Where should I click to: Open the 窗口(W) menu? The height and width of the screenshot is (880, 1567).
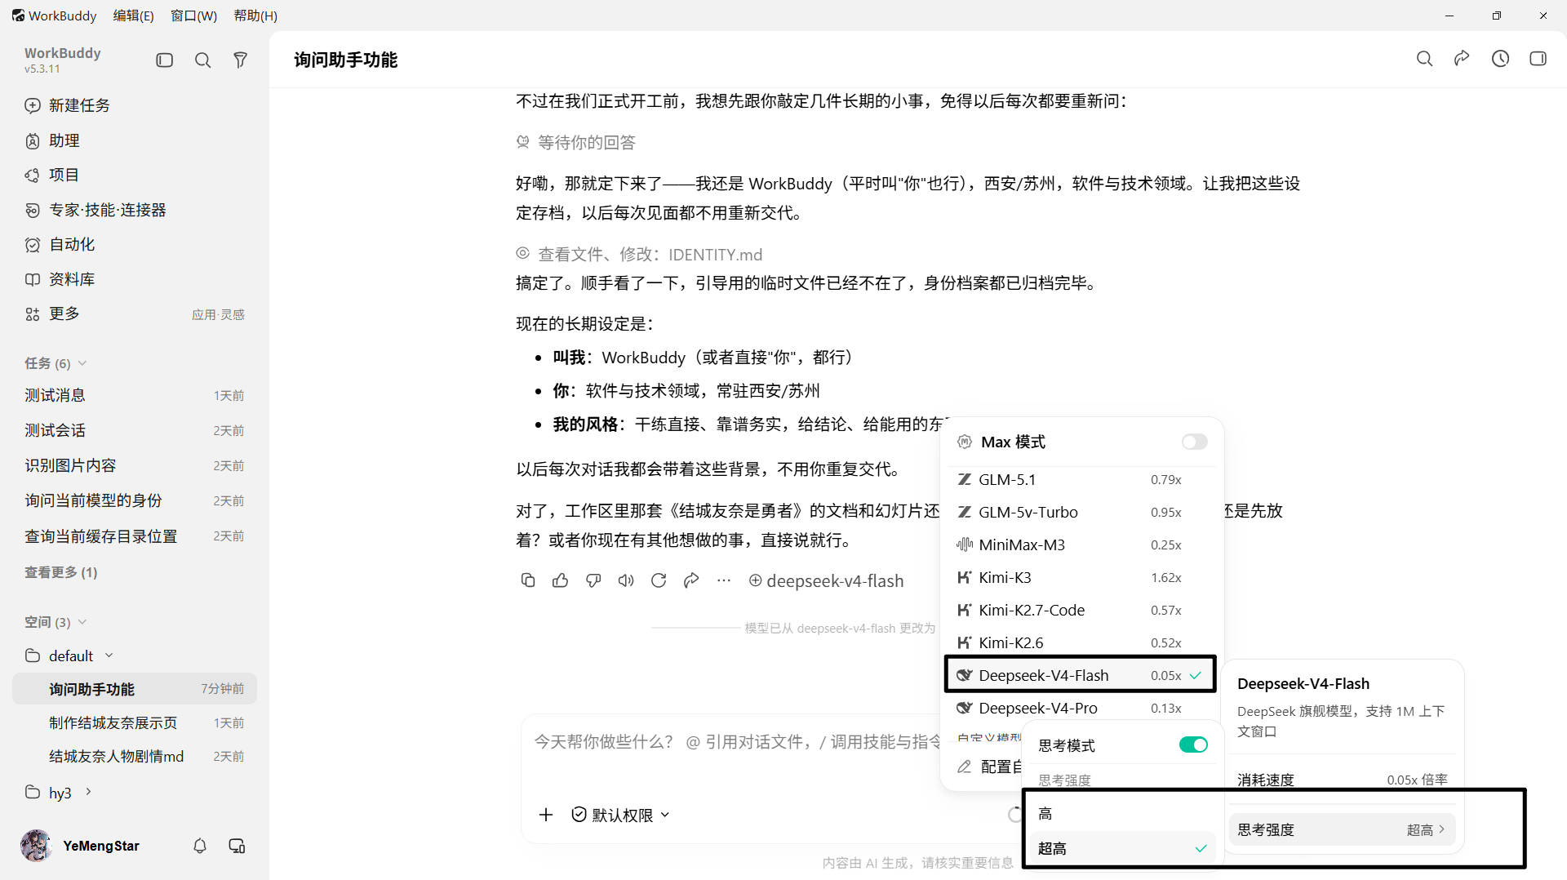(x=193, y=16)
